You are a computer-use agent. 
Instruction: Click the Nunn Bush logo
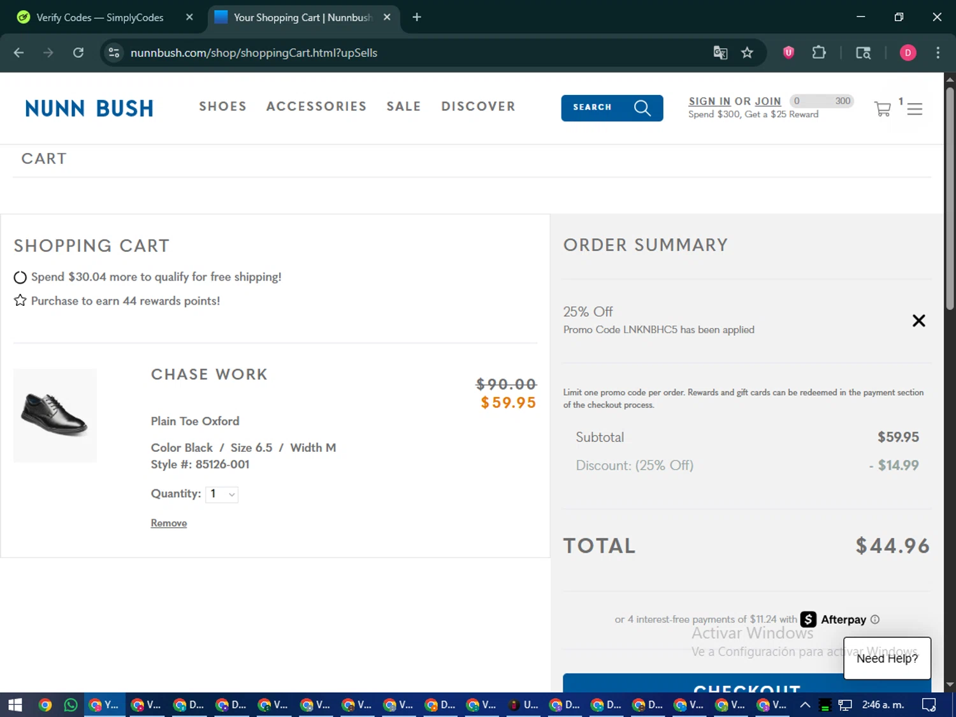(x=89, y=108)
